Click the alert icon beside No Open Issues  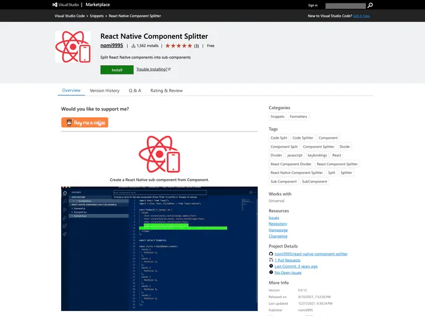[x=271, y=272]
